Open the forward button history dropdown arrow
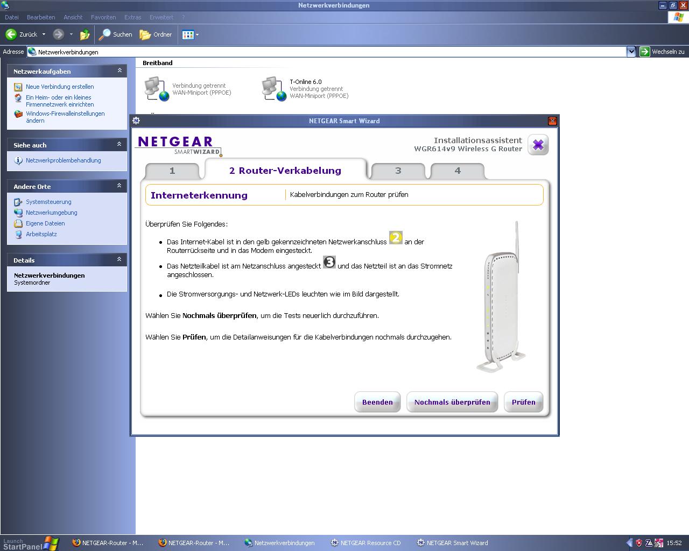 [x=71, y=34]
